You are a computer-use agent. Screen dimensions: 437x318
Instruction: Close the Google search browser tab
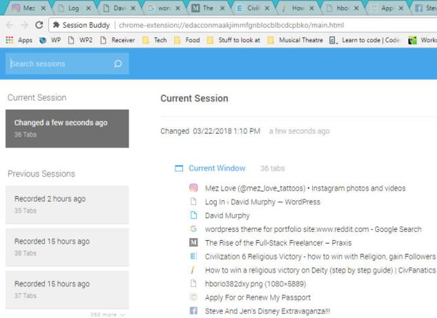(x=178, y=8)
